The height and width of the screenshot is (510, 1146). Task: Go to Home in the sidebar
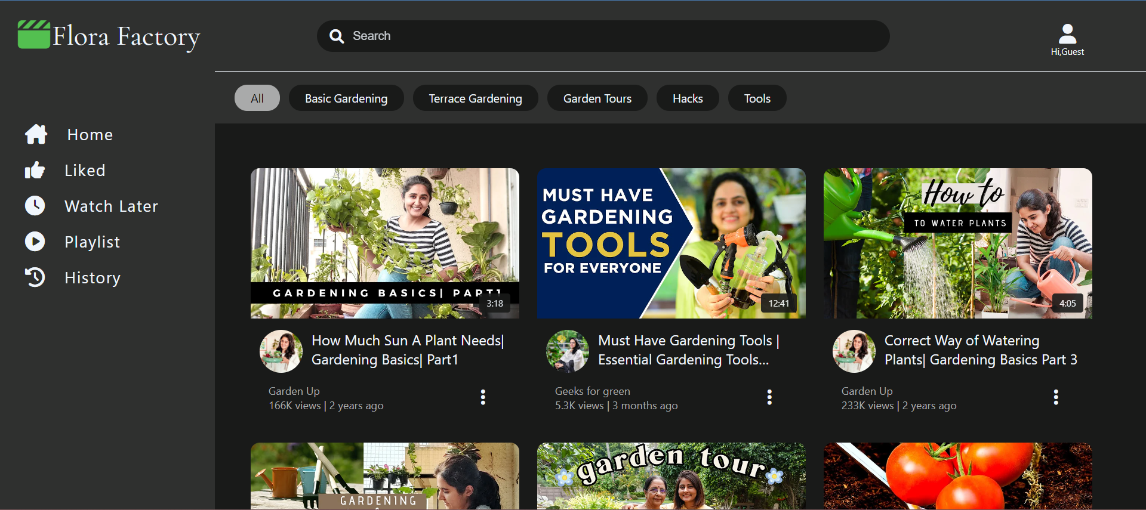[x=90, y=135]
